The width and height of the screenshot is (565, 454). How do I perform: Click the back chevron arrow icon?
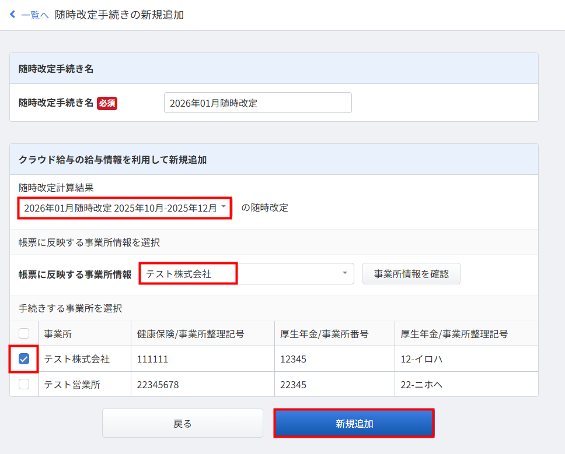[13, 15]
